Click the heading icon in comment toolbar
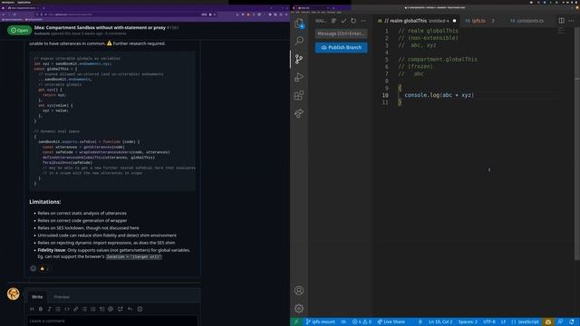Screen dimensions: 580x326 [x=32, y=309]
